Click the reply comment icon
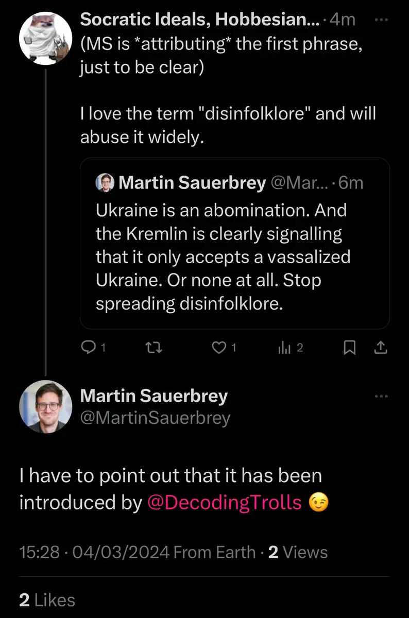 [x=89, y=349]
